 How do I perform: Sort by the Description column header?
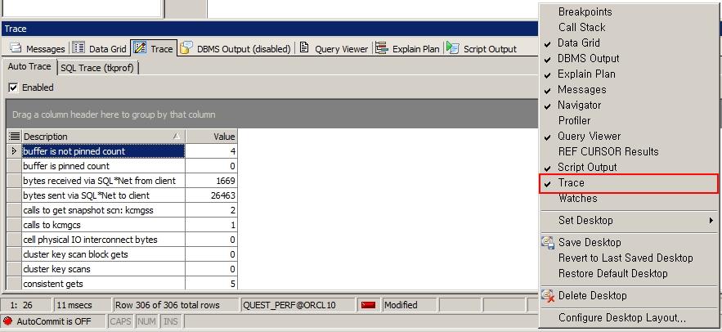98,137
